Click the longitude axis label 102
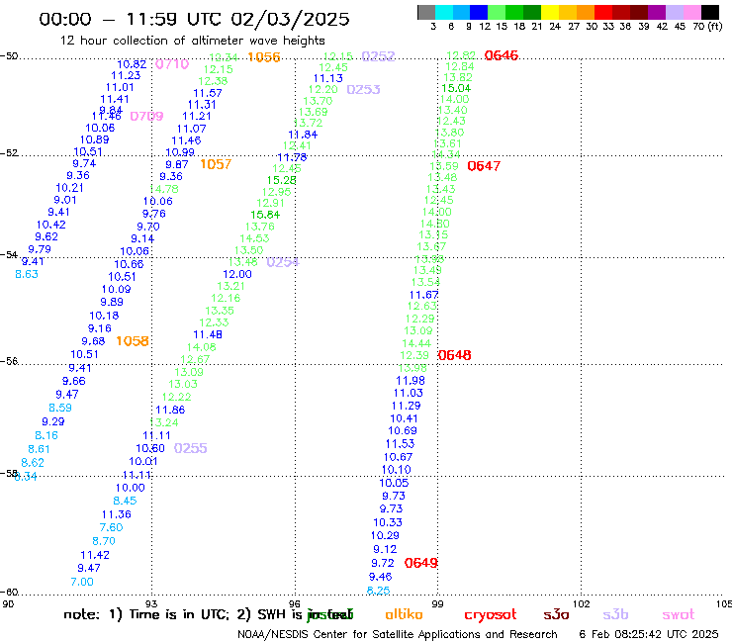 point(582,604)
